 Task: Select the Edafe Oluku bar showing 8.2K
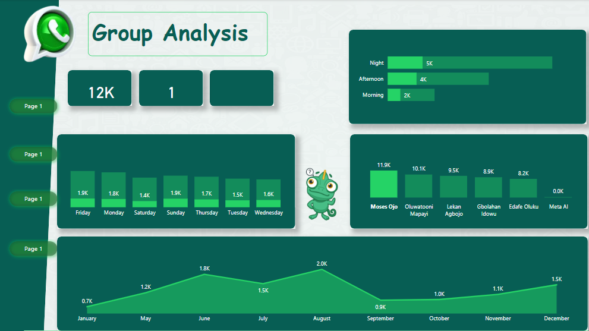(x=523, y=188)
